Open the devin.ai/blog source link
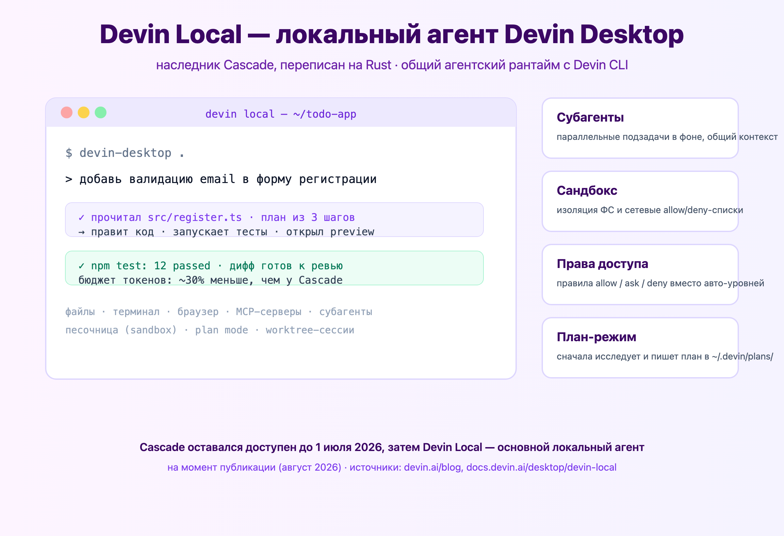Image resolution: width=784 pixels, height=536 pixels. (x=433, y=467)
